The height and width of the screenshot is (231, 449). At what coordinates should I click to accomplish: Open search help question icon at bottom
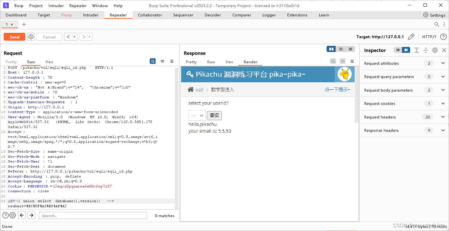click(5, 215)
